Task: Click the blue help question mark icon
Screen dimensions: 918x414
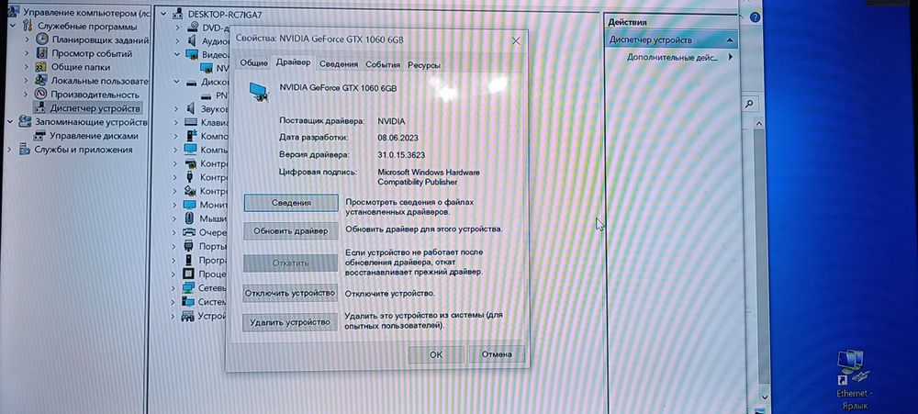Action: 756,17
